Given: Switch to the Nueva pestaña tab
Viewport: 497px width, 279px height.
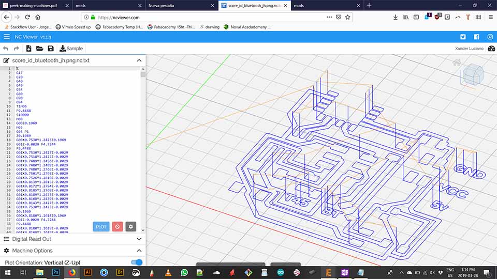Looking at the screenshot, I should (x=181, y=5).
